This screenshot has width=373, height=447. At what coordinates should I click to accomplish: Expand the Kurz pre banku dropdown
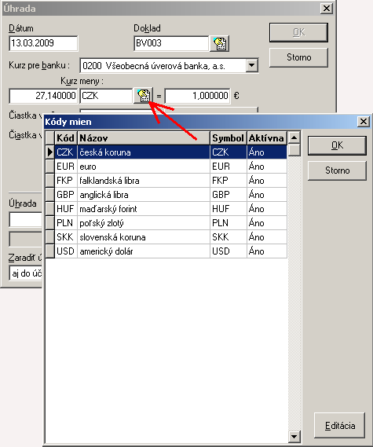[x=251, y=65]
